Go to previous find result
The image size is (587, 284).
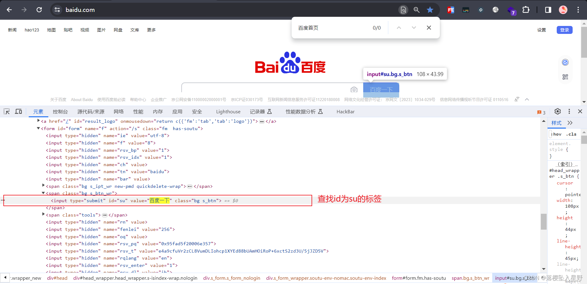pyautogui.click(x=399, y=28)
